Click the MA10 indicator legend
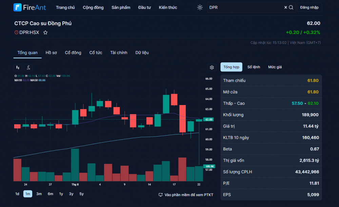The image size is (339, 207). [22, 80]
